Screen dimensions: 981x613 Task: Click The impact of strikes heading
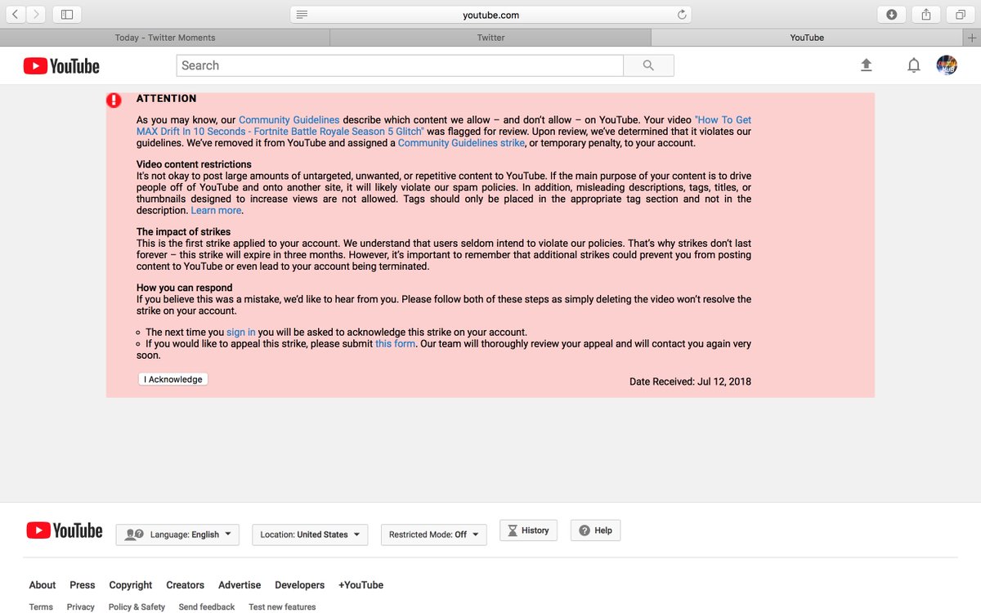coord(184,232)
